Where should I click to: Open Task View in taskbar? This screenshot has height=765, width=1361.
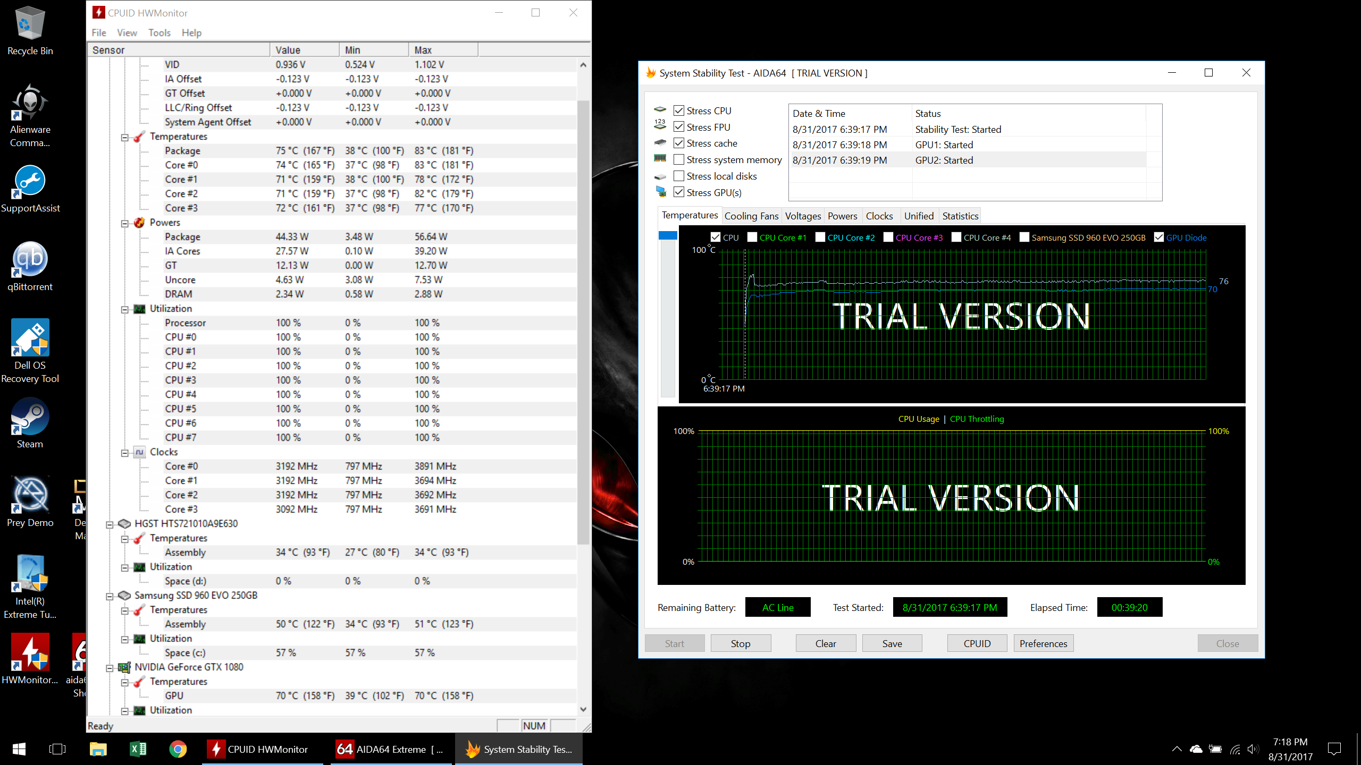(57, 749)
